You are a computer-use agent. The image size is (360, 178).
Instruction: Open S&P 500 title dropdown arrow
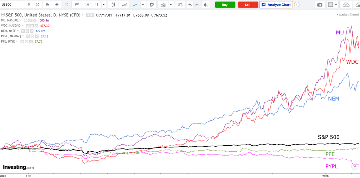(x=83, y=15)
